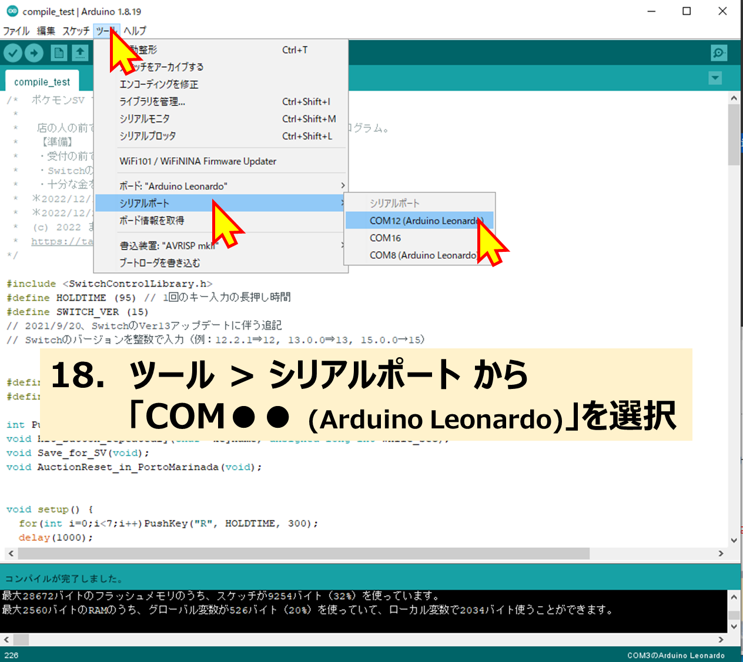Select COM12 (Arduino Leonardo) serial port

420,221
